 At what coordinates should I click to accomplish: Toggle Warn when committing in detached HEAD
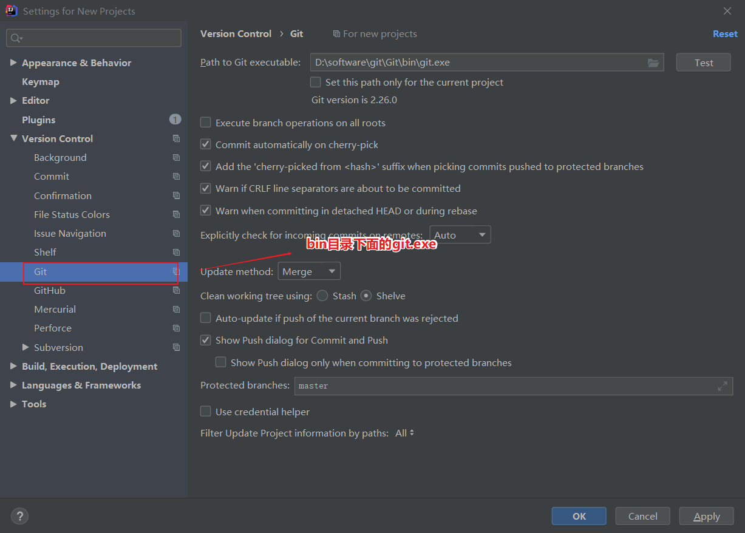click(206, 211)
